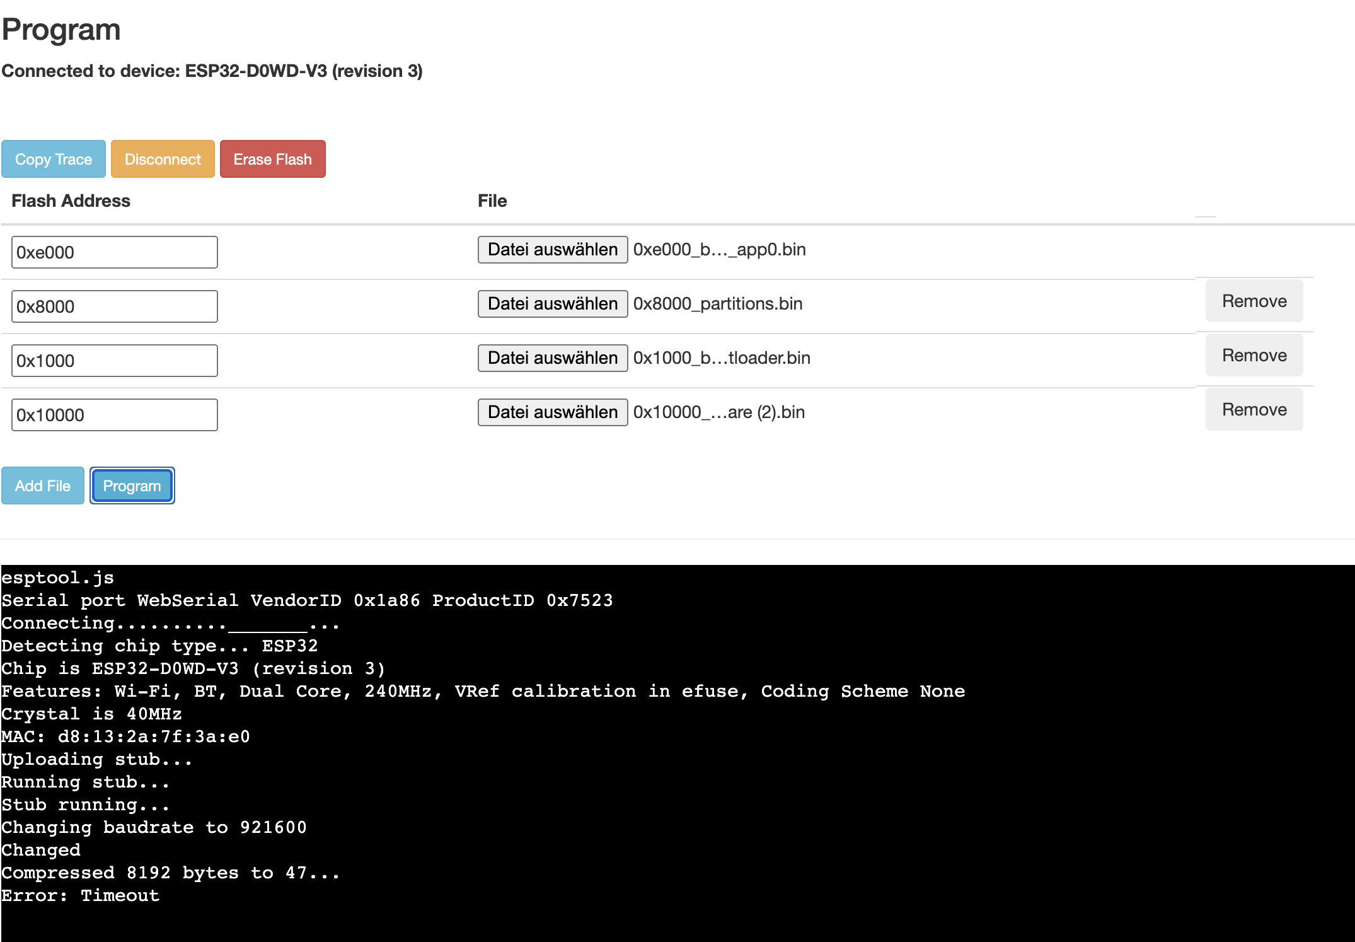This screenshot has height=942, width=1355.
Task: Click the File column header
Action: tap(492, 201)
